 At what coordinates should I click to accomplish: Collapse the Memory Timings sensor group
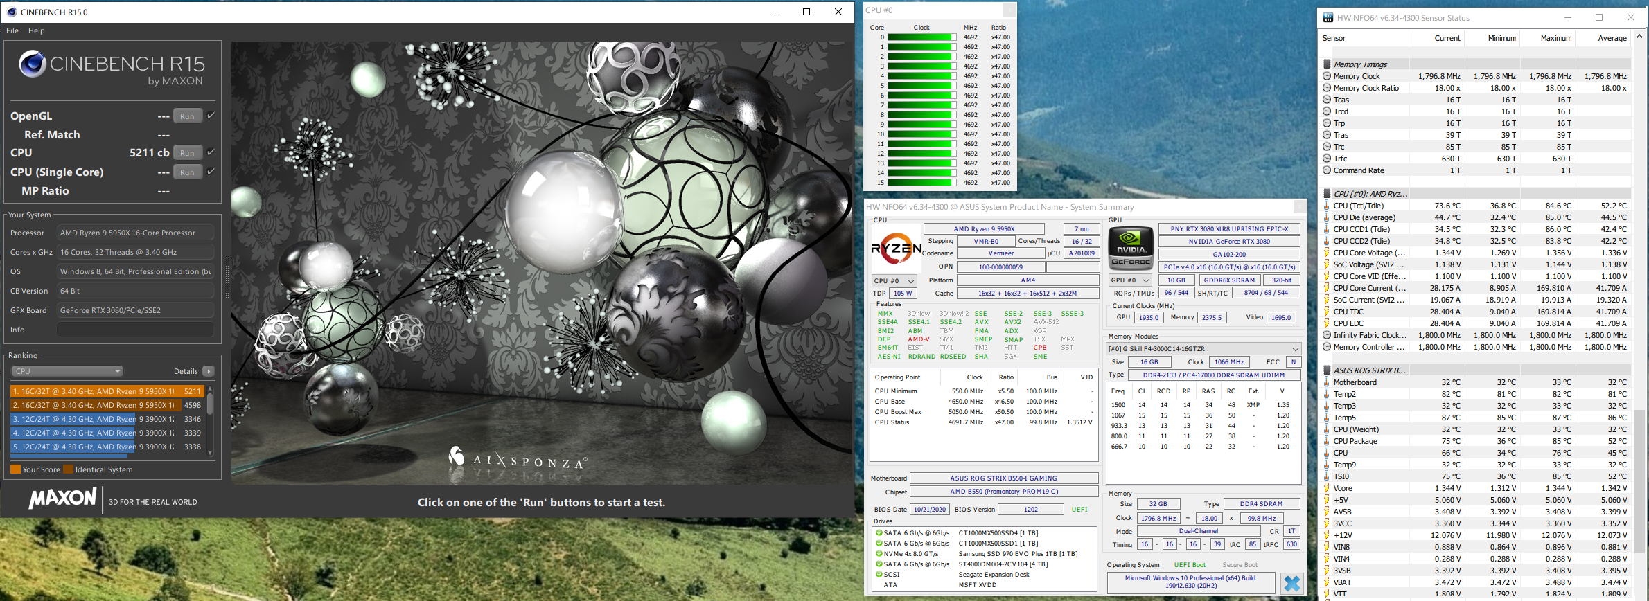tap(1327, 64)
